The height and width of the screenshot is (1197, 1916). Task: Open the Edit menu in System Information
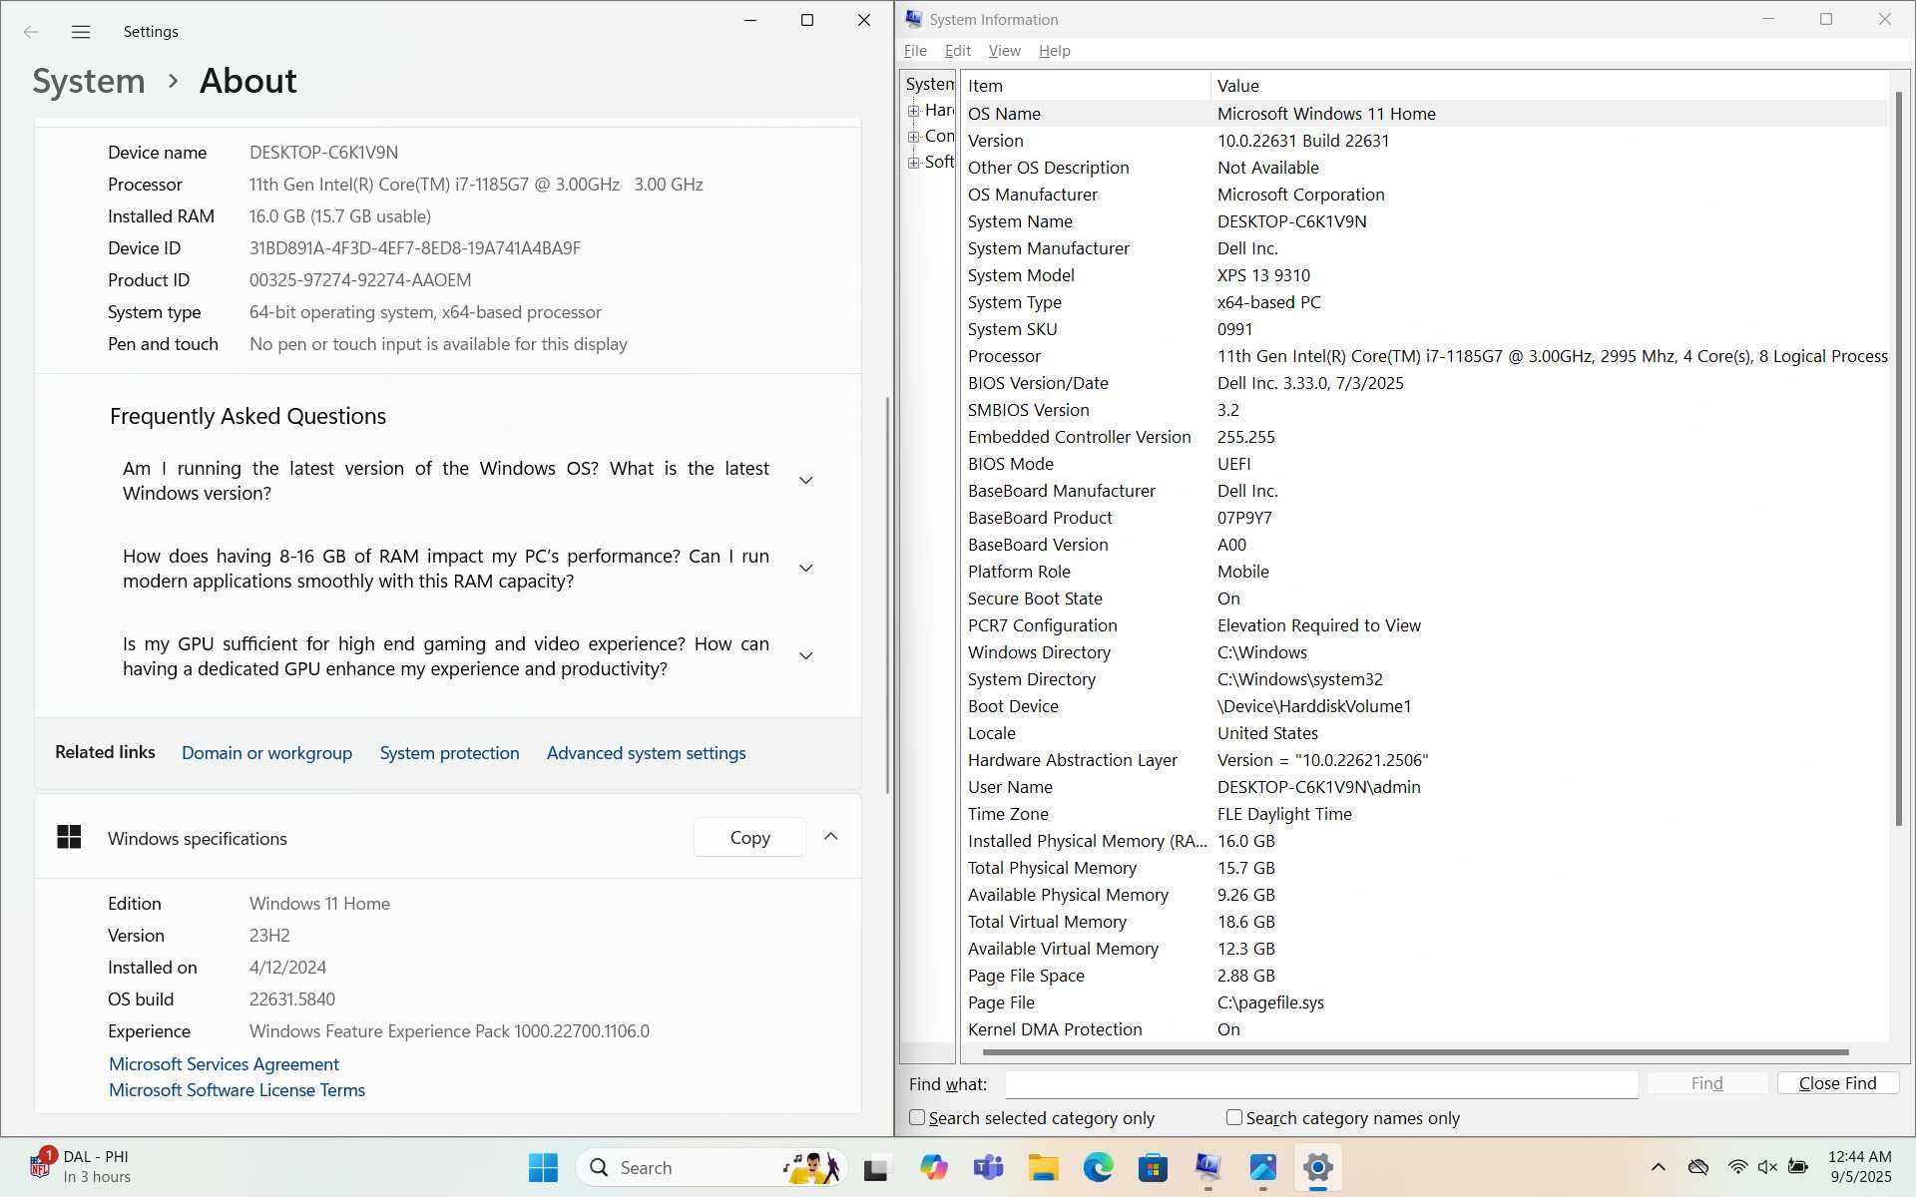tap(957, 51)
